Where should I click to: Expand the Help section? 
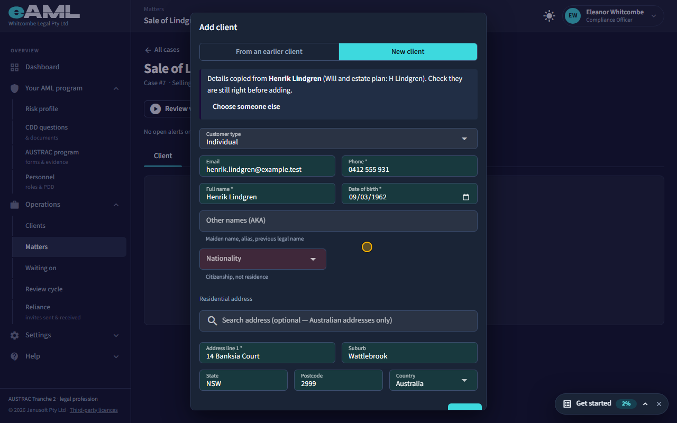[x=116, y=356]
